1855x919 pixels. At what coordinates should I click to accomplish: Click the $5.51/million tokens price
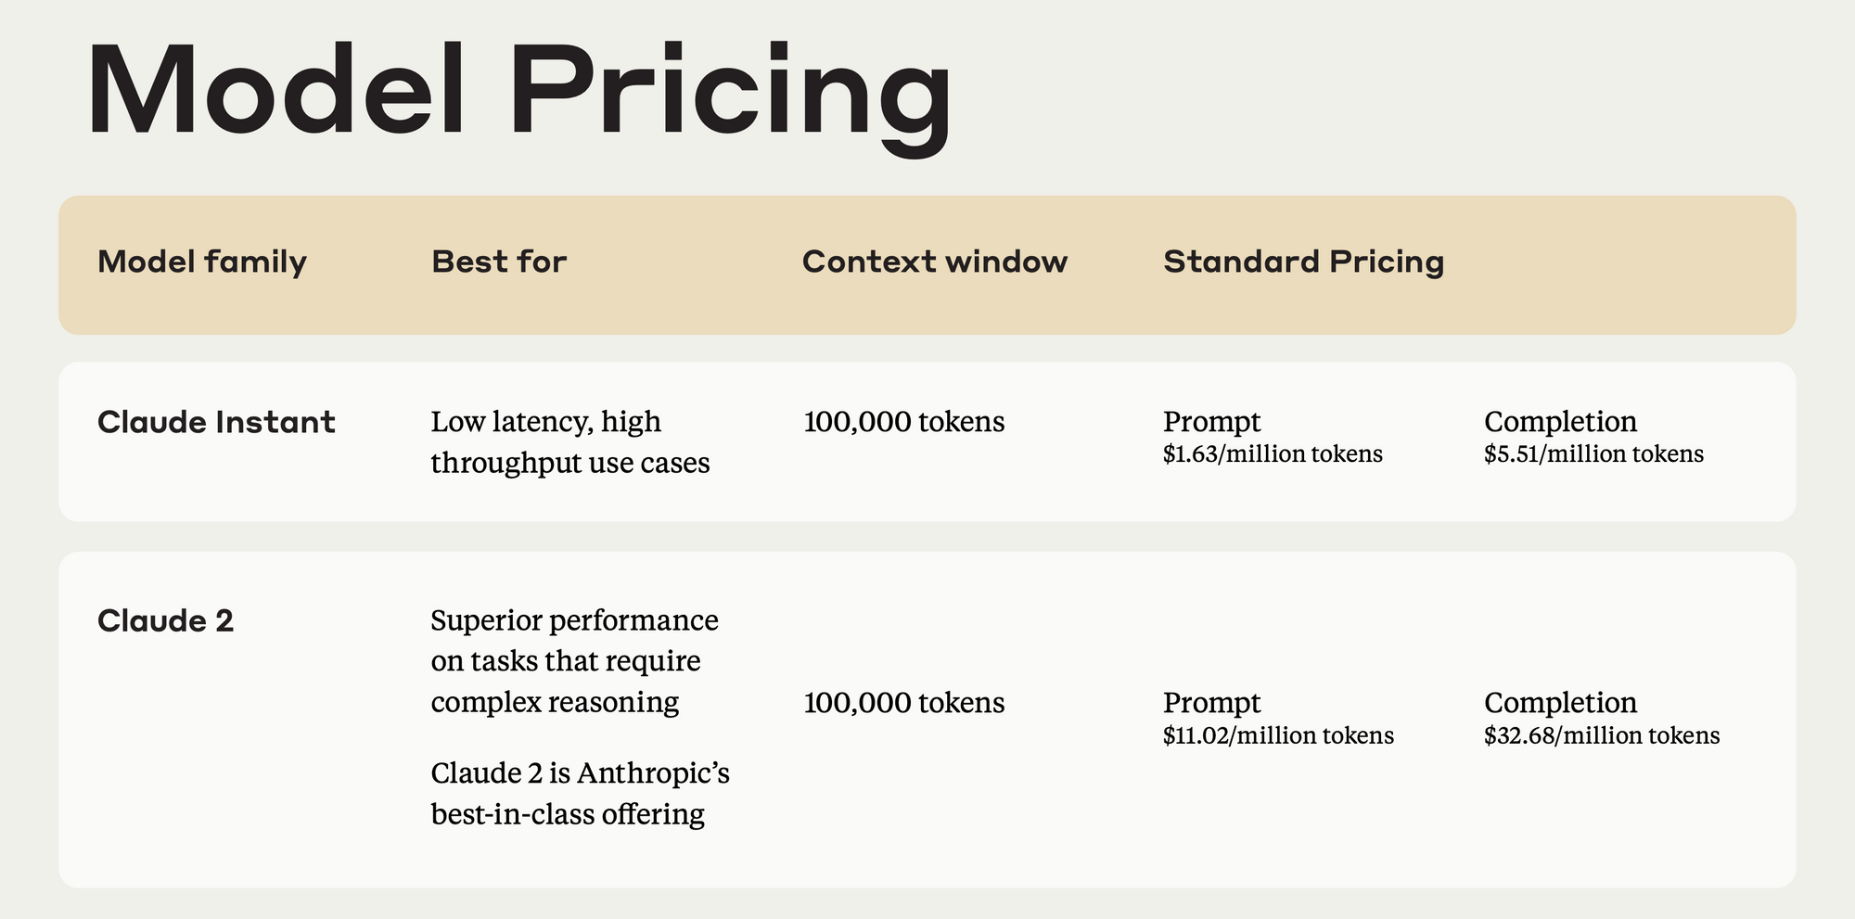pos(1593,454)
